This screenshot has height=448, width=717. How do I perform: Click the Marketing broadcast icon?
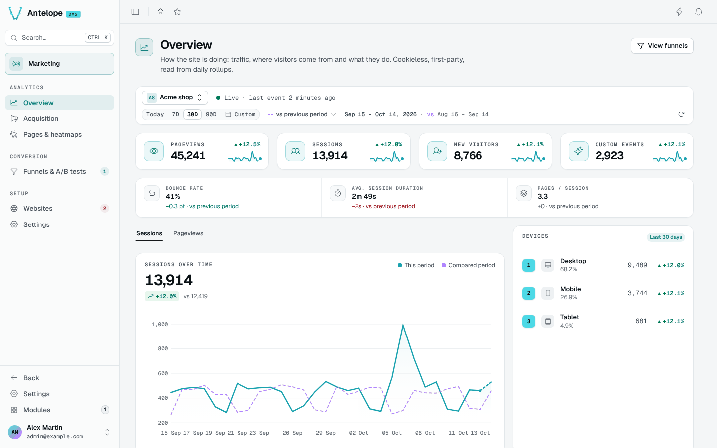[x=16, y=64]
